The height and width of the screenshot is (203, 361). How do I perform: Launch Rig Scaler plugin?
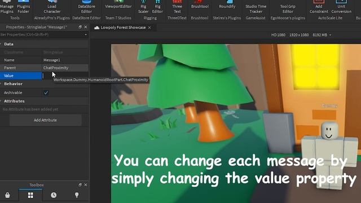coord(143,7)
